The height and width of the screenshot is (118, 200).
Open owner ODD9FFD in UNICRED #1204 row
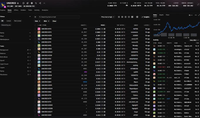pos(134,52)
